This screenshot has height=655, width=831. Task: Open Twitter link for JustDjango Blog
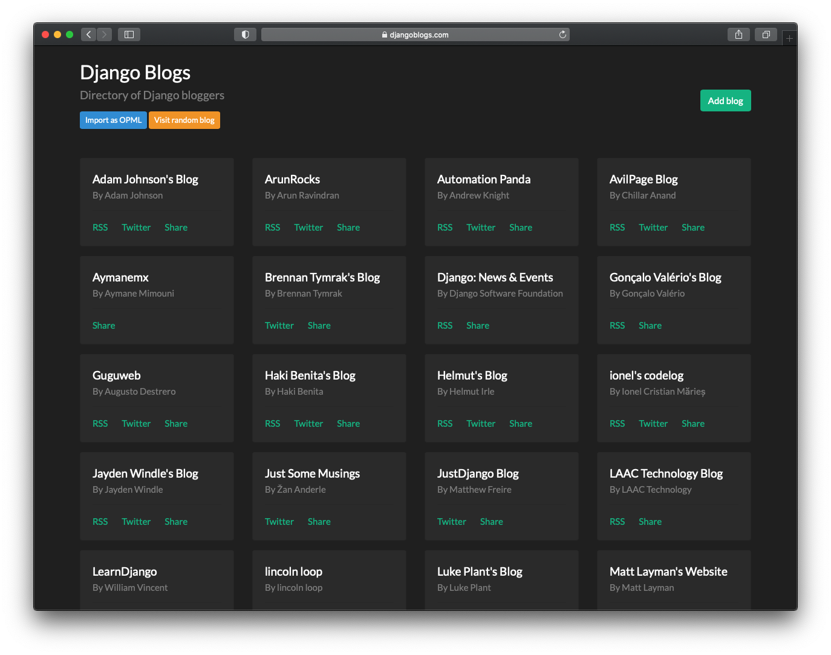452,522
